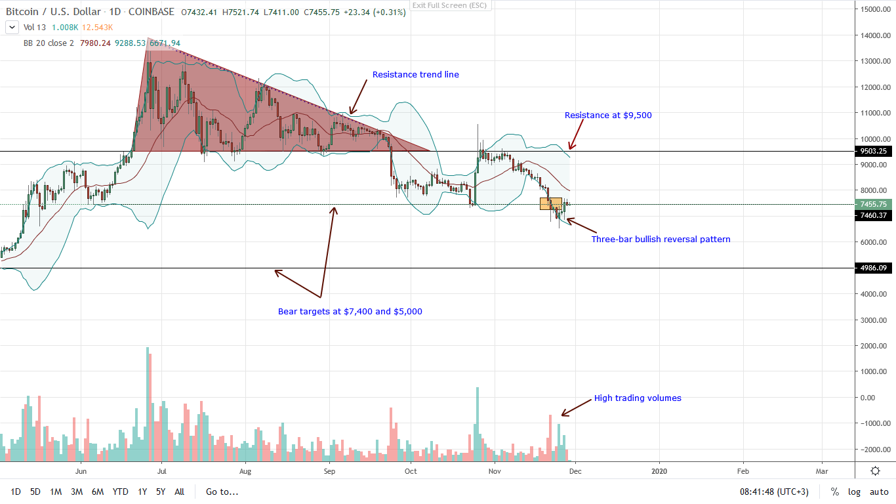Click the Mar label on time axis

pos(821,471)
